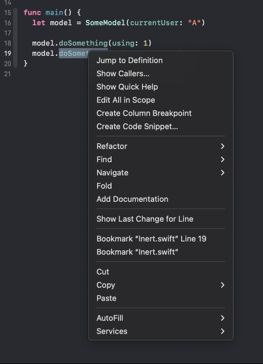Expand the Refactor submenu
The width and height of the screenshot is (263, 364).
point(160,146)
